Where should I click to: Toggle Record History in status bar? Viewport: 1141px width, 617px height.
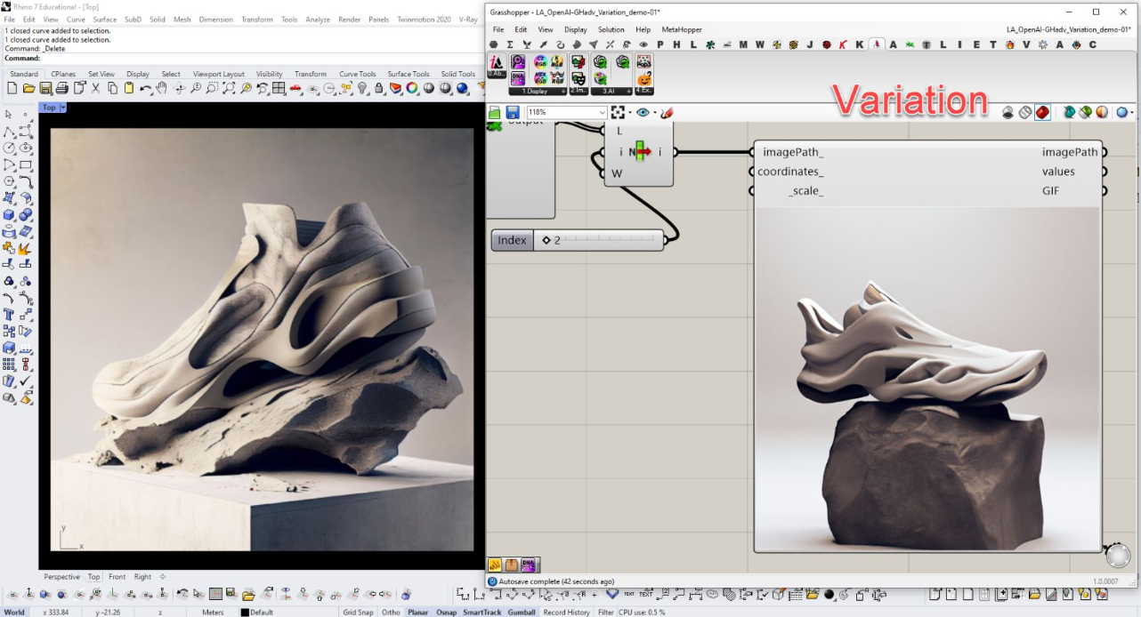click(x=566, y=613)
